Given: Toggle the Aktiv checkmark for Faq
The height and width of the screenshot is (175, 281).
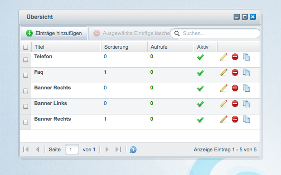Looking at the screenshot, I should (200, 73).
